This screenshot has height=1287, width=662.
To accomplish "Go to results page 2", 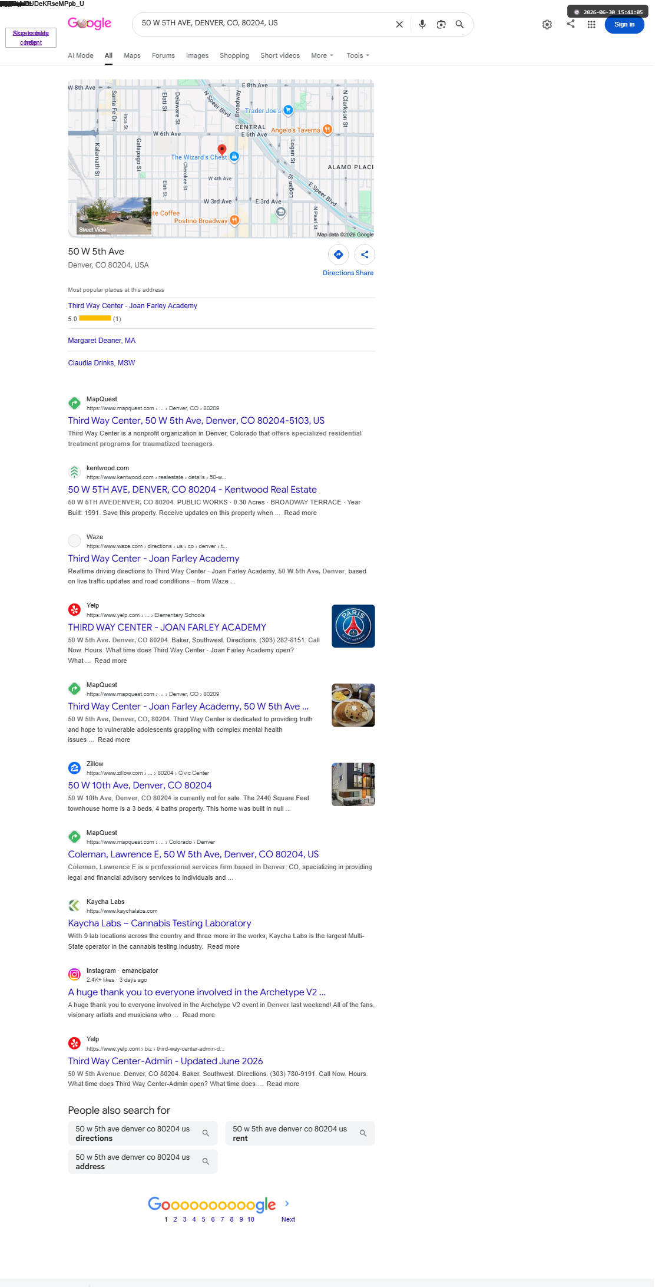I will click(175, 1219).
